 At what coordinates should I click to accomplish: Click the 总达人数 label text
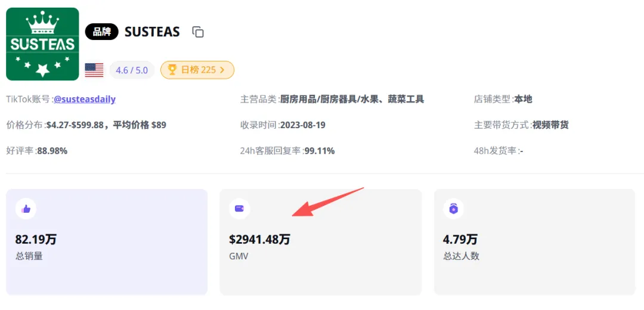tap(461, 256)
